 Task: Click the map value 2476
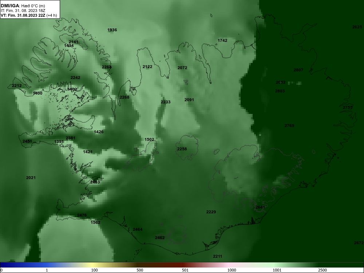pos(82,215)
